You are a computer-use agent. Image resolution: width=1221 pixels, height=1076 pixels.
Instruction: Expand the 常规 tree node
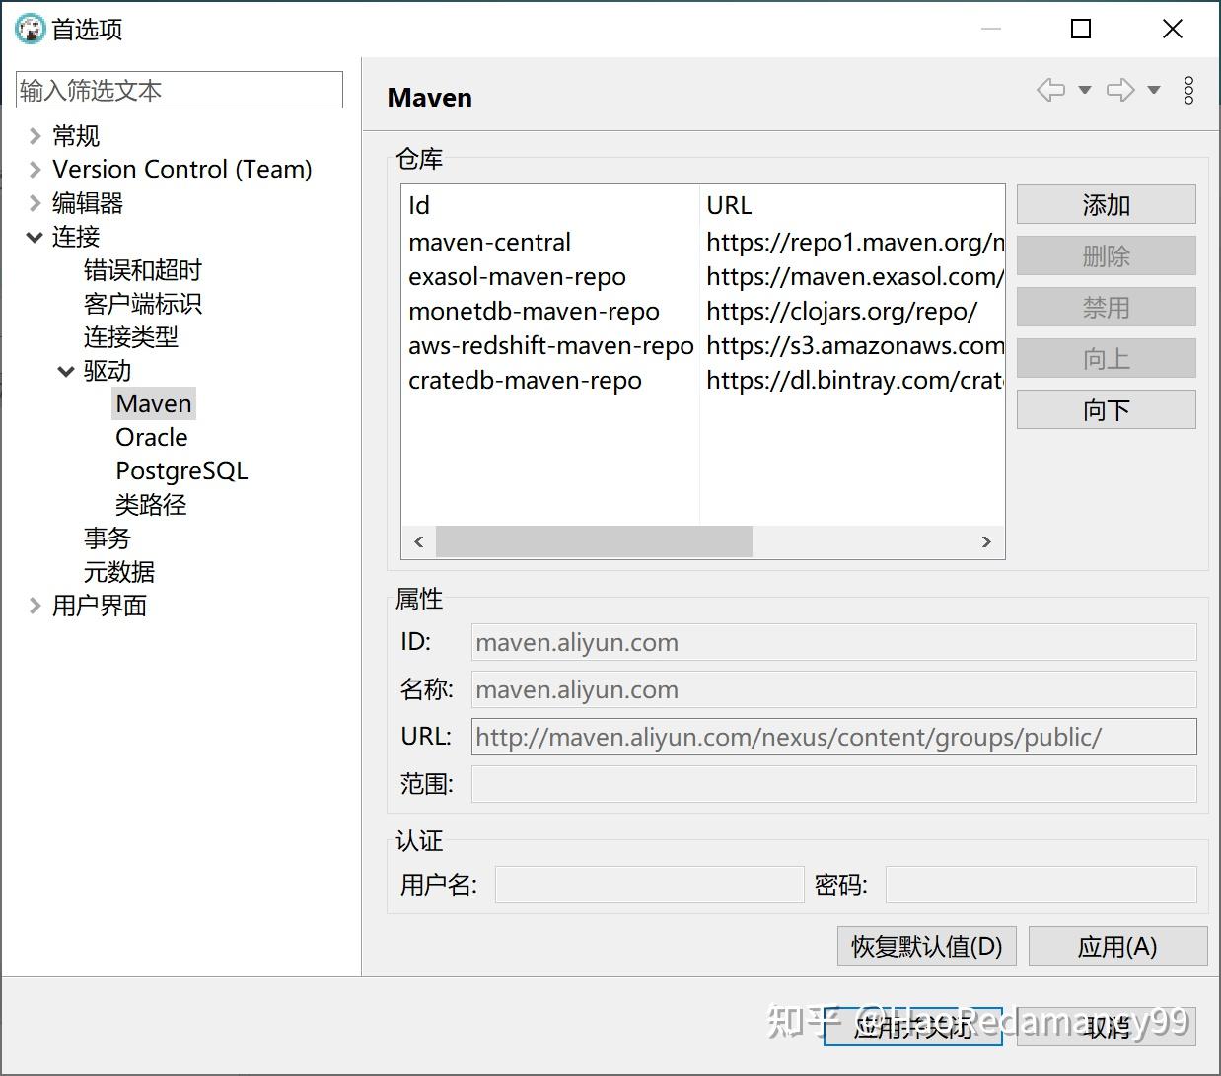[35, 136]
